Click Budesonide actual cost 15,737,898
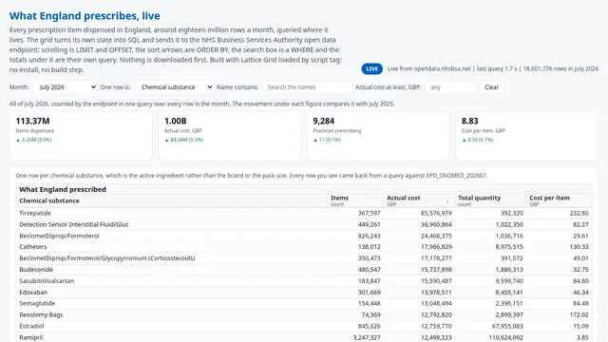This screenshot has height=342, width=608. click(436, 270)
